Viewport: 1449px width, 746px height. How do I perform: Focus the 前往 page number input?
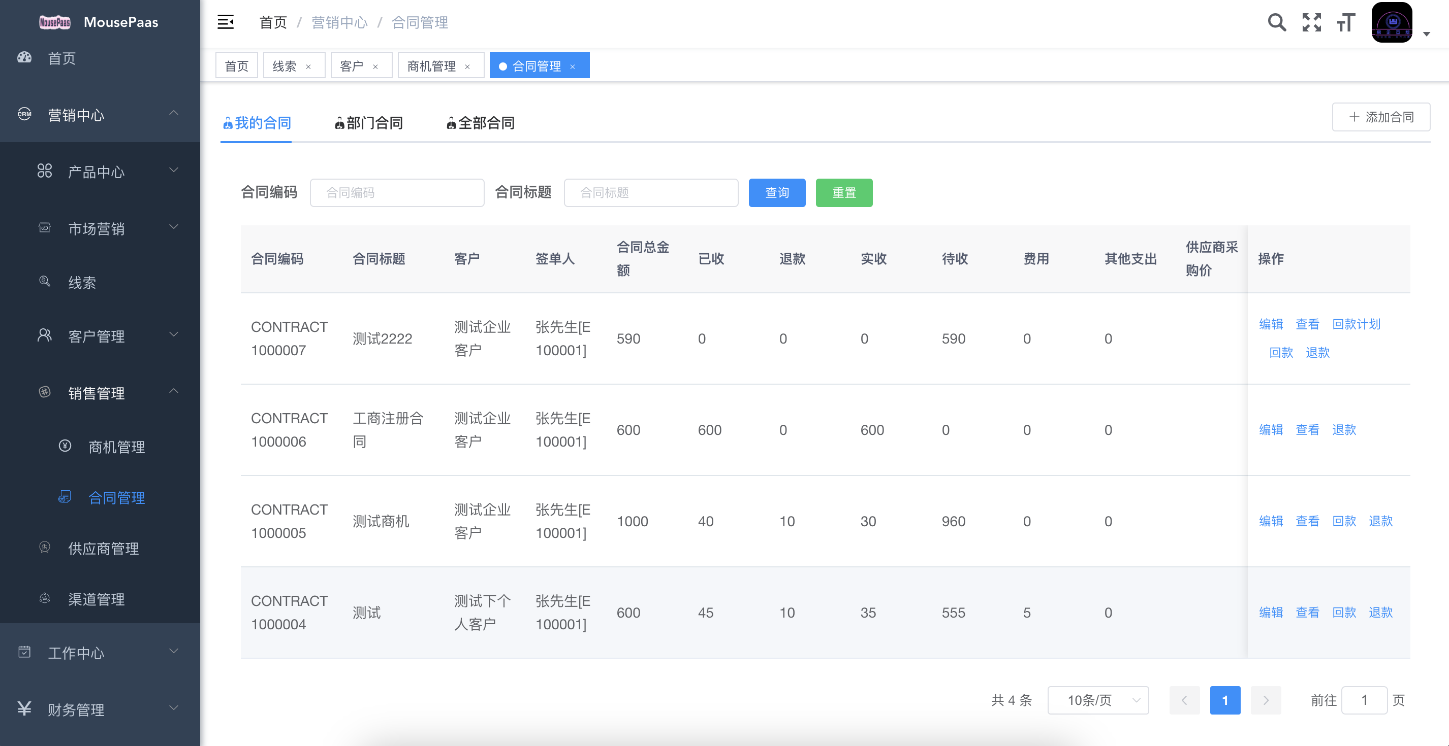point(1364,700)
